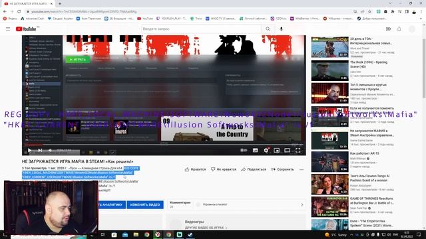
Task: Open the Steam icon in the taskbar
Action: [190, 234]
